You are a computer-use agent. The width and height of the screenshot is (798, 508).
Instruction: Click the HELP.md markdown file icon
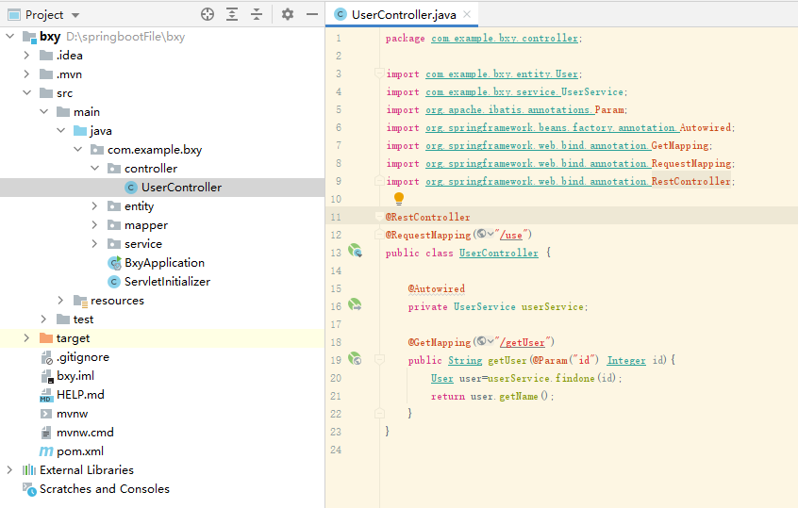tap(46, 395)
